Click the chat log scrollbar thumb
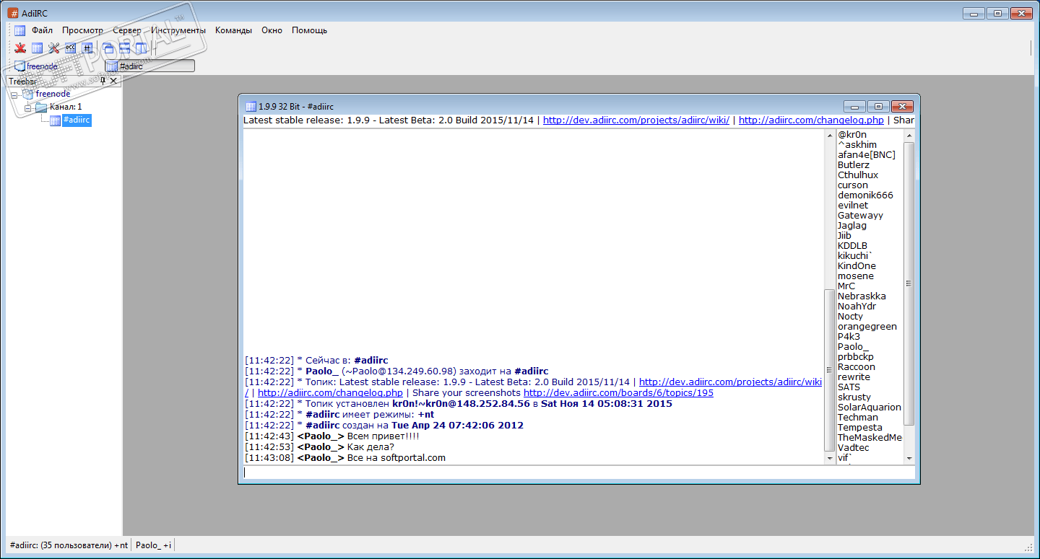Screen dimensions: 1040x559 829,370
